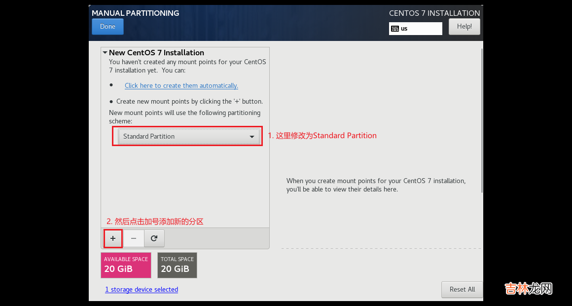Click the keyboard icon in layout indicator
This screenshot has height=306, width=572.
click(394, 29)
